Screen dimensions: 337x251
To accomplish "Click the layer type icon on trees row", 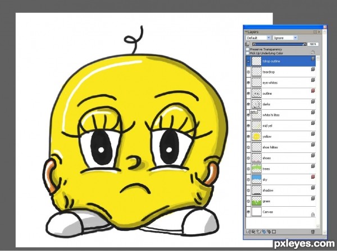I will (x=313, y=166).
